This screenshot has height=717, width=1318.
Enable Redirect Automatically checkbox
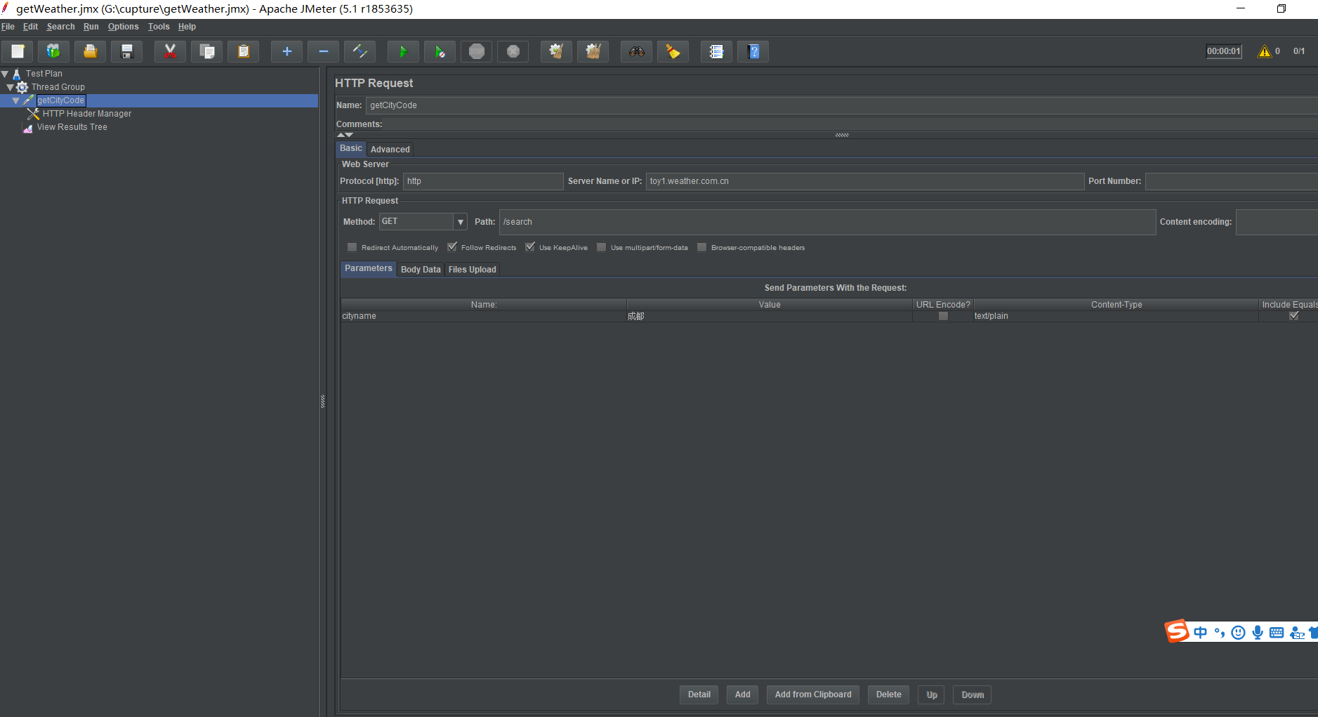tap(352, 247)
